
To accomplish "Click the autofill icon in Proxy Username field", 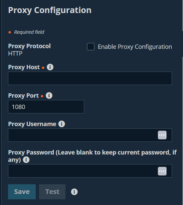I will point(162,135).
